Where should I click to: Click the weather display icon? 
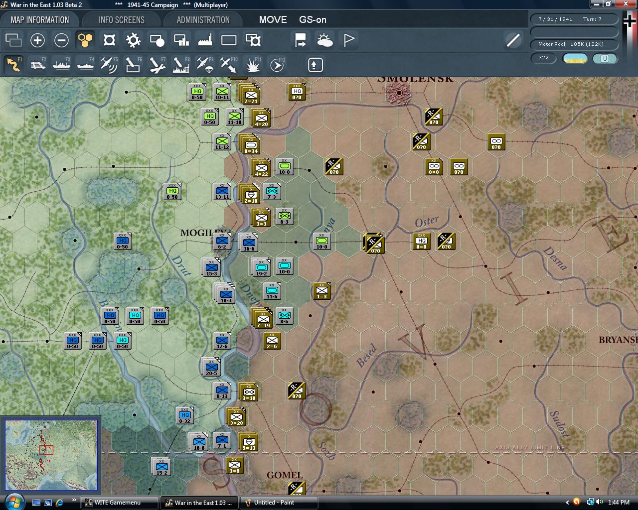[x=324, y=40]
